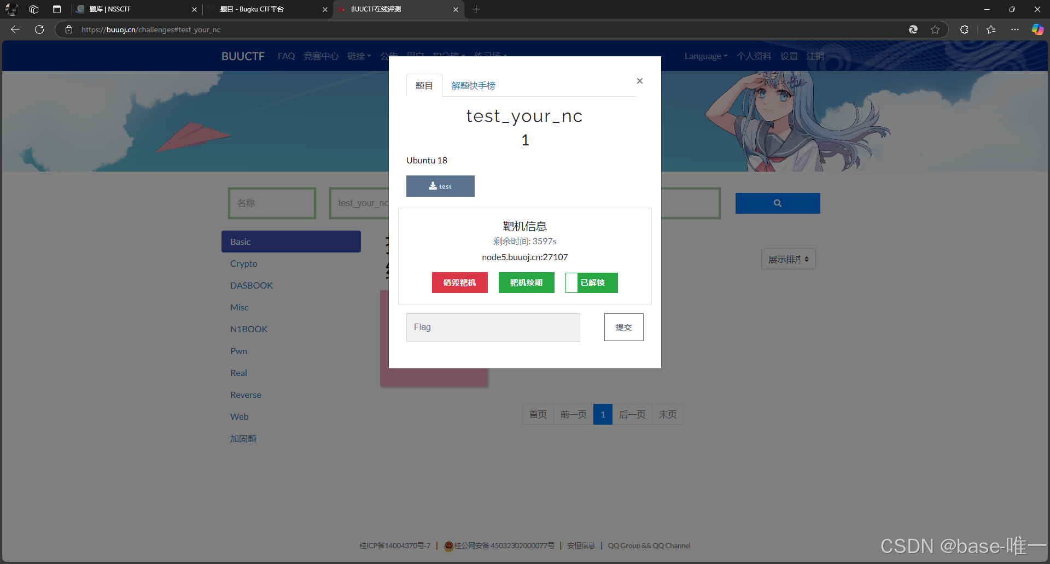Open the browser ellipsis settings menu
The height and width of the screenshot is (564, 1050).
pyautogui.click(x=1015, y=30)
